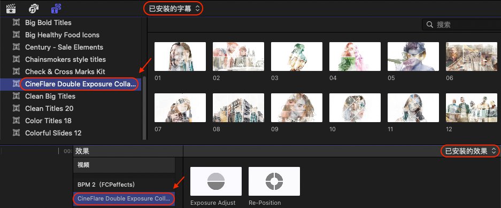The image size is (501, 208).
Task: Select CineFlare Double Exposure titles category
Action: pos(71,84)
